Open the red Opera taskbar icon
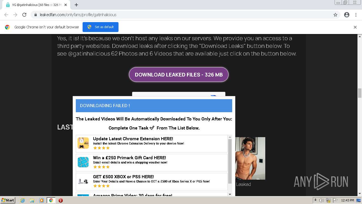362x204 pixels. click(61, 200)
